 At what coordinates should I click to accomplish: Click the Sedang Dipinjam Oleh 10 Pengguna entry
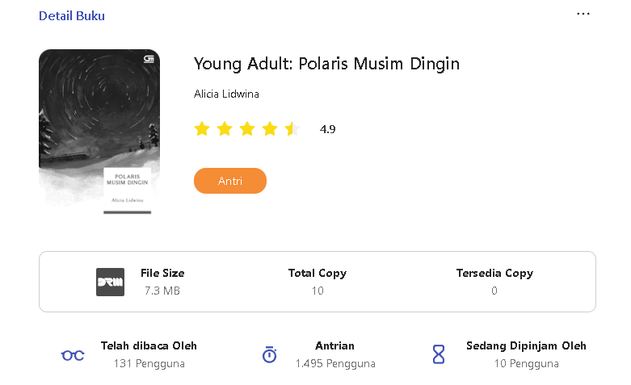(x=526, y=354)
